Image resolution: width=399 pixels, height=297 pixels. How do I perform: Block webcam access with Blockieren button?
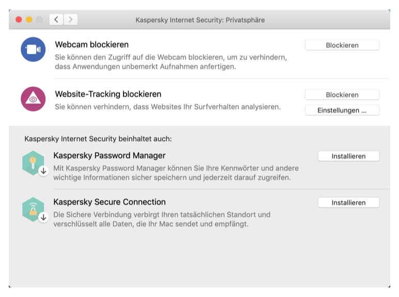[x=342, y=45]
